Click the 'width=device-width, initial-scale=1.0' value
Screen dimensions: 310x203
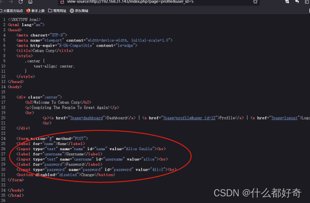coord(128,40)
